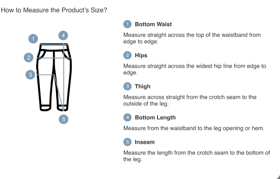The image size is (280, 179).
Task: Click the number 4 badge beside Bottom Length
Action: pyautogui.click(x=128, y=118)
